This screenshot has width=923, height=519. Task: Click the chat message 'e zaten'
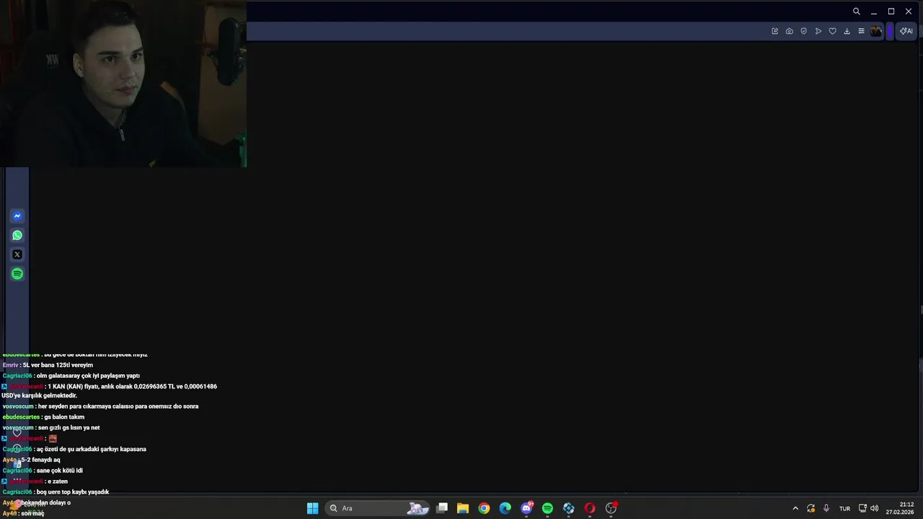coord(58,482)
